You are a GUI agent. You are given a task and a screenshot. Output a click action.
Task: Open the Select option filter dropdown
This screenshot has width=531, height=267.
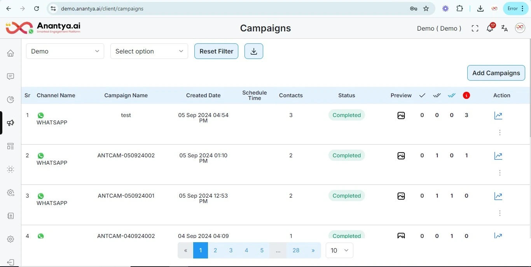click(x=149, y=51)
